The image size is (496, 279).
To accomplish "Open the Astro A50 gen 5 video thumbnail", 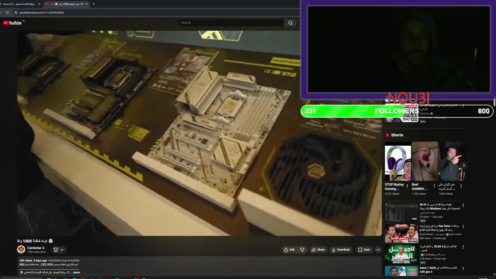I will click(x=401, y=271).
